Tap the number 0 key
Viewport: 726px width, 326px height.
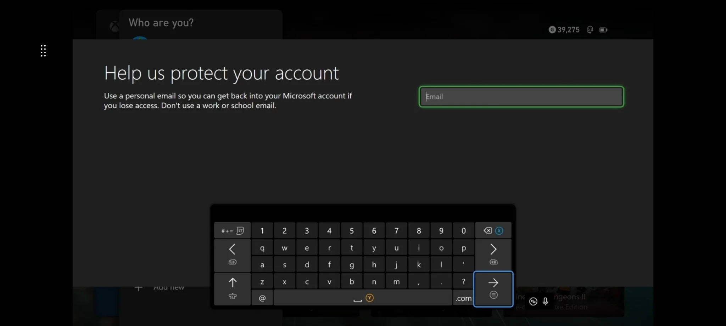(x=463, y=230)
